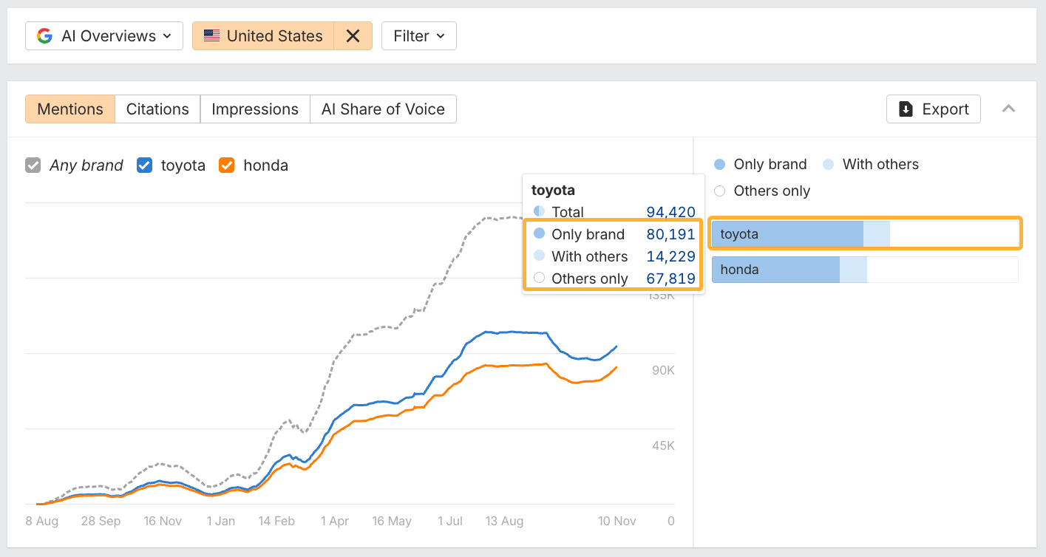The image size is (1046, 557).
Task: Open the toyota Total value link showing 94,420
Action: pos(670,212)
